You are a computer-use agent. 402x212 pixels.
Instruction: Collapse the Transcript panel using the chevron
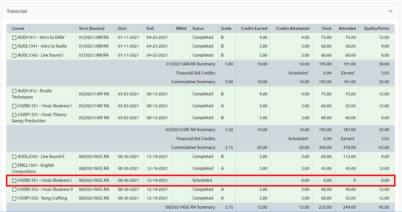click(x=390, y=11)
